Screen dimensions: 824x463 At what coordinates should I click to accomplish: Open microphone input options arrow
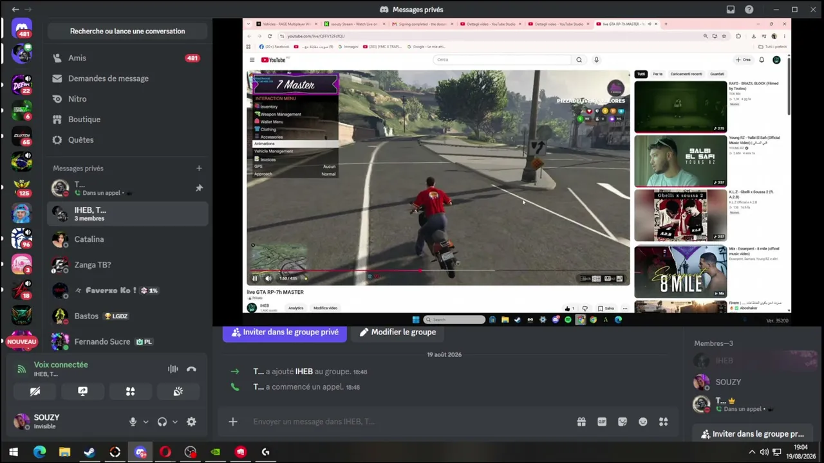(145, 422)
